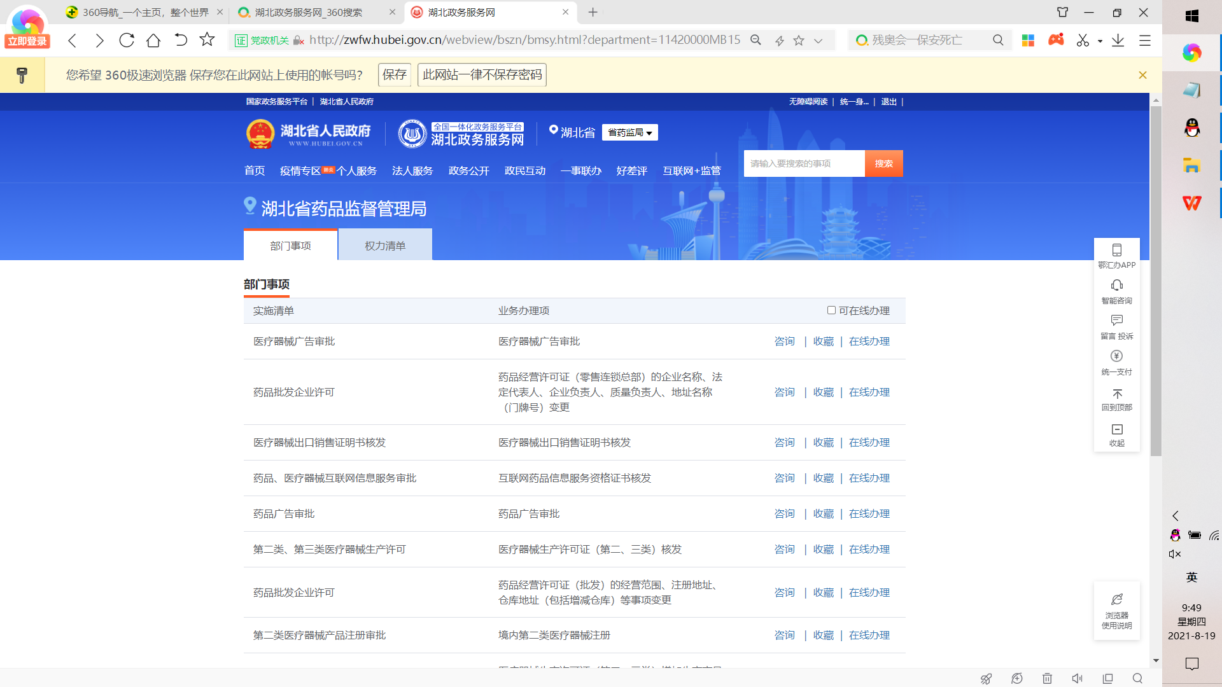Open the browser home page icon

coord(153,40)
